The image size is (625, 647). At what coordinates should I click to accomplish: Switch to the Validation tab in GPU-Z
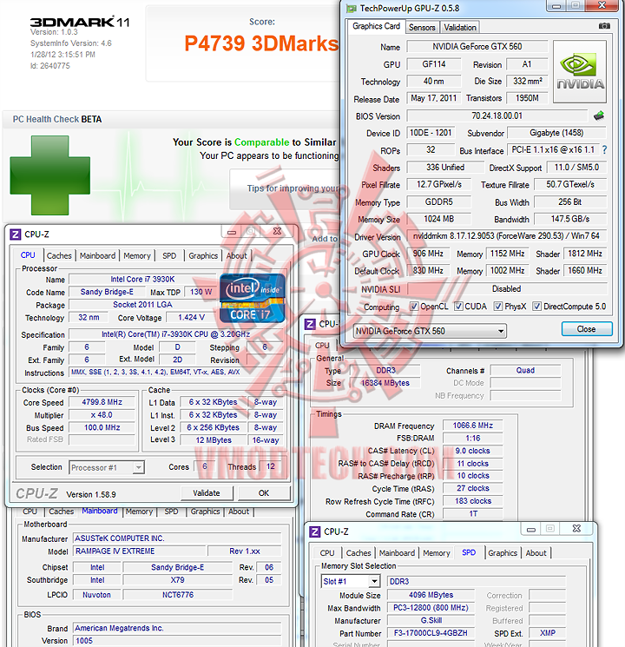(460, 28)
